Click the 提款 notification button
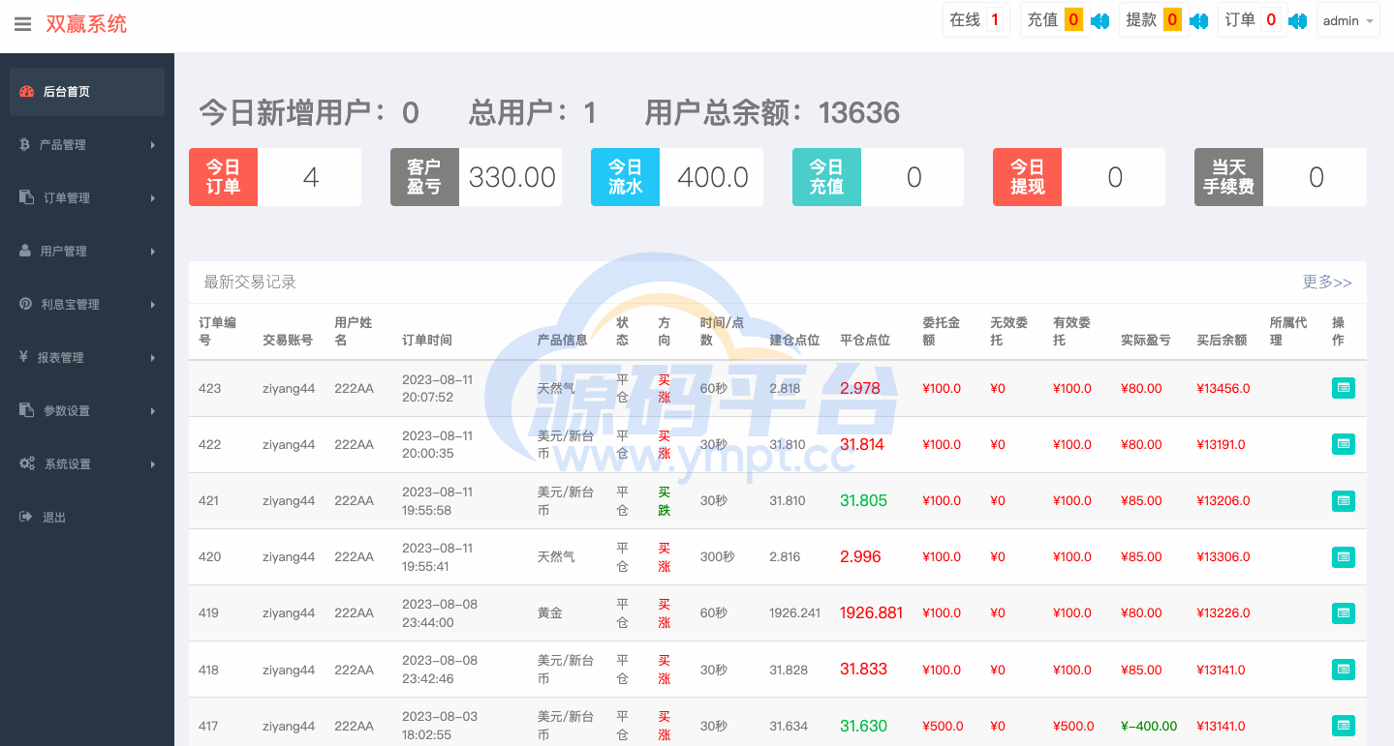 tap(1154, 20)
